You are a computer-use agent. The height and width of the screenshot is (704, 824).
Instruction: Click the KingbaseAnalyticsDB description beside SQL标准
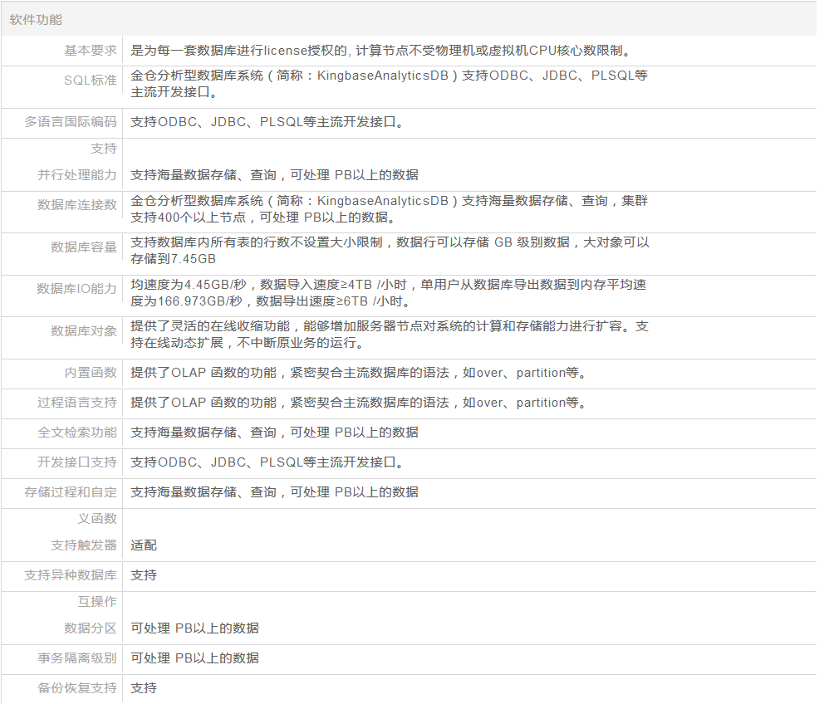click(389, 84)
